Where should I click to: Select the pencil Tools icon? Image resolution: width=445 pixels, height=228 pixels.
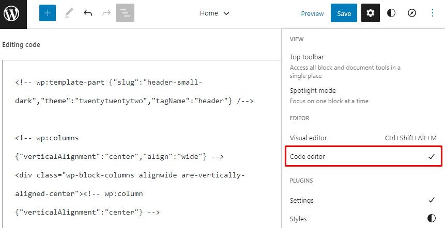click(69, 13)
